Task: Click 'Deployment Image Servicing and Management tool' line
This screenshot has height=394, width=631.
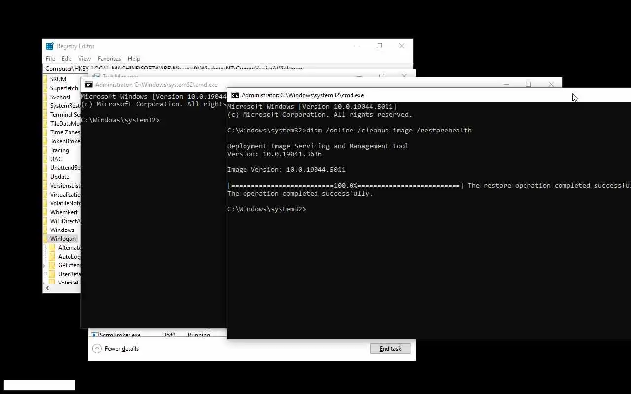Action: pyautogui.click(x=317, y=146)
